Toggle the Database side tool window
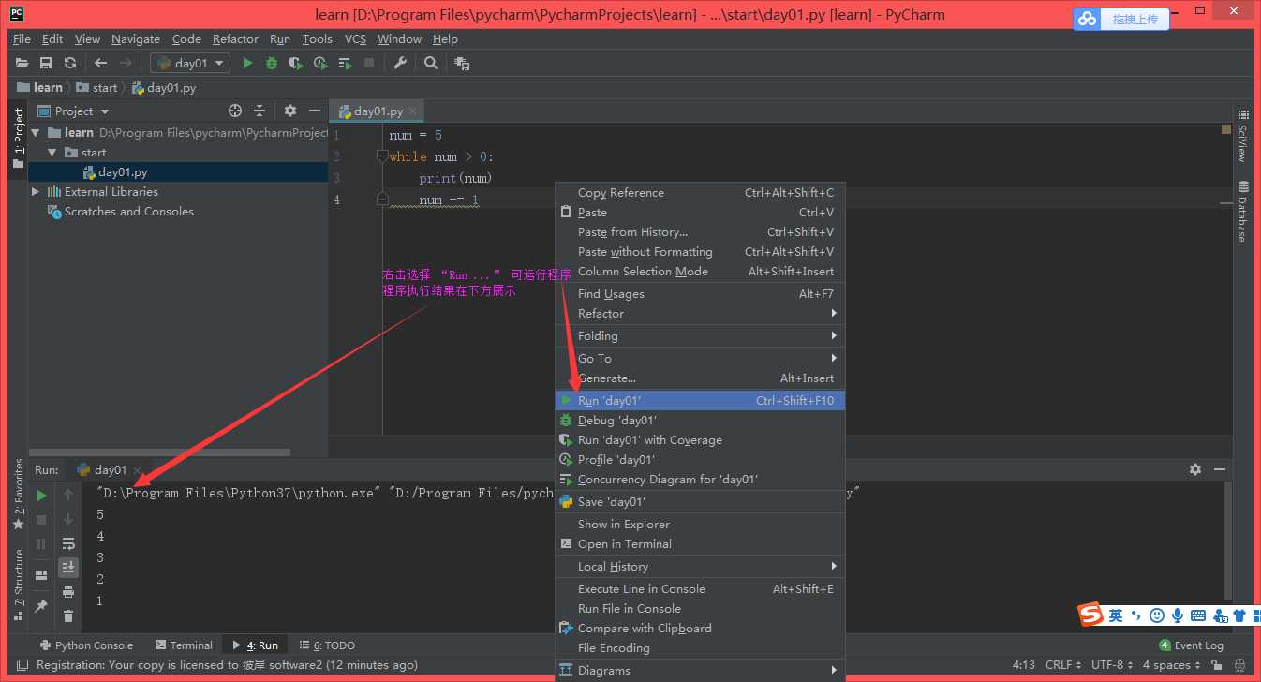The image size is (1261, 682). [1243, 212]
